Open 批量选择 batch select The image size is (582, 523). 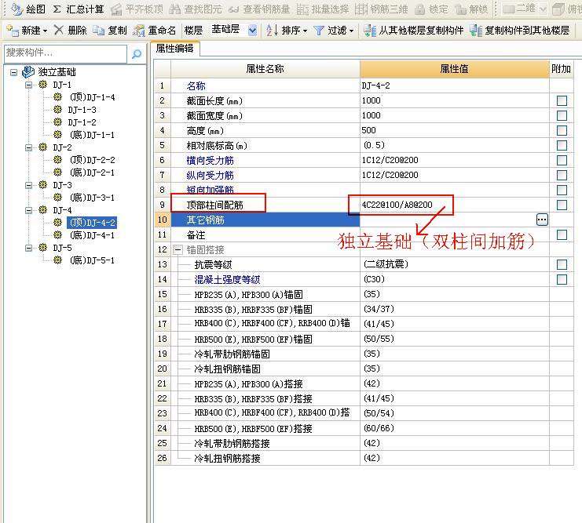tap(322, 9)
